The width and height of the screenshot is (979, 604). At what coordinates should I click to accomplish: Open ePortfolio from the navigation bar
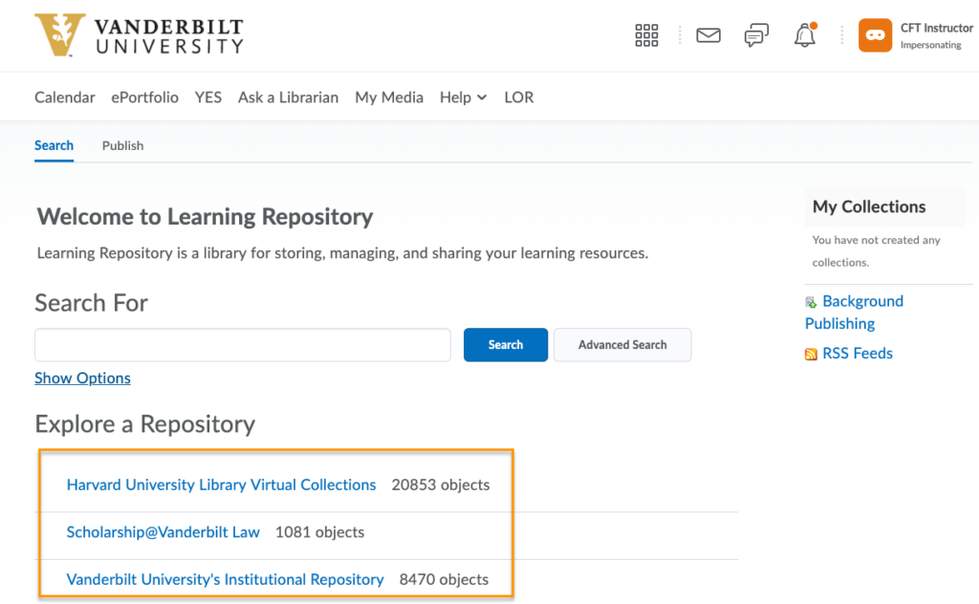pyautogui.click(x=144, y=97)
